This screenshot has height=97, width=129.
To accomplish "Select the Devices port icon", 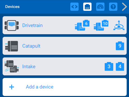I will 87,7.
